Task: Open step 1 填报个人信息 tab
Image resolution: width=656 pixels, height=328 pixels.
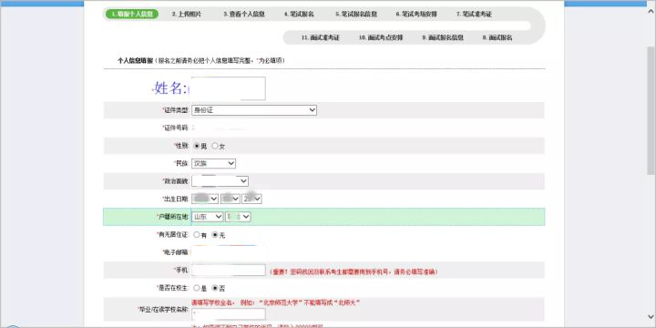Action: [132, 14]
